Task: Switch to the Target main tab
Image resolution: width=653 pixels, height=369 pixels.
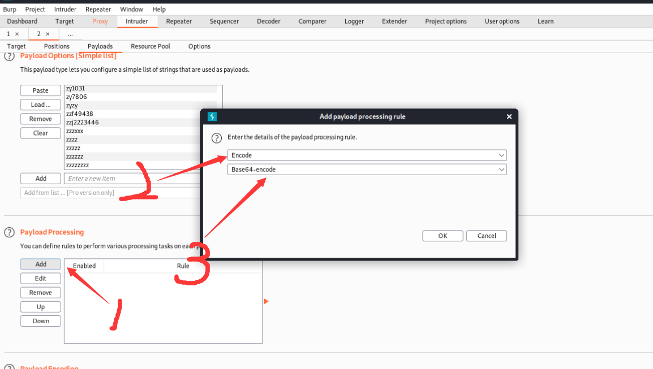Action: 65,21
